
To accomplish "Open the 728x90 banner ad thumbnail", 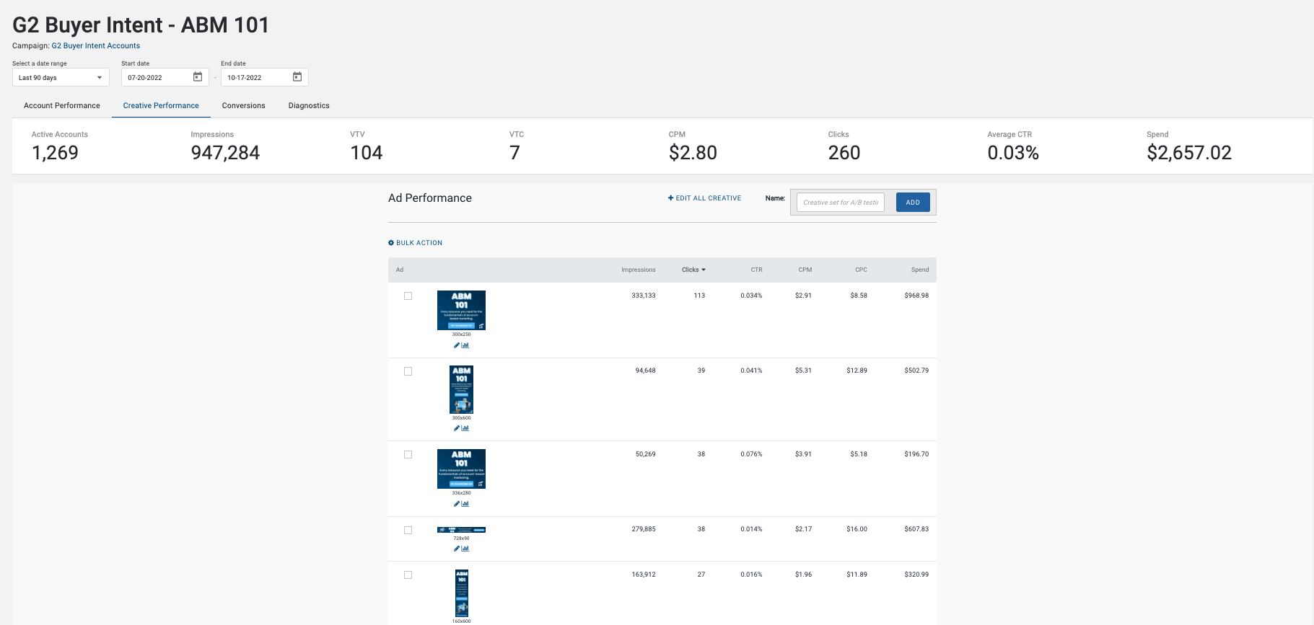I will coord(461,530).
